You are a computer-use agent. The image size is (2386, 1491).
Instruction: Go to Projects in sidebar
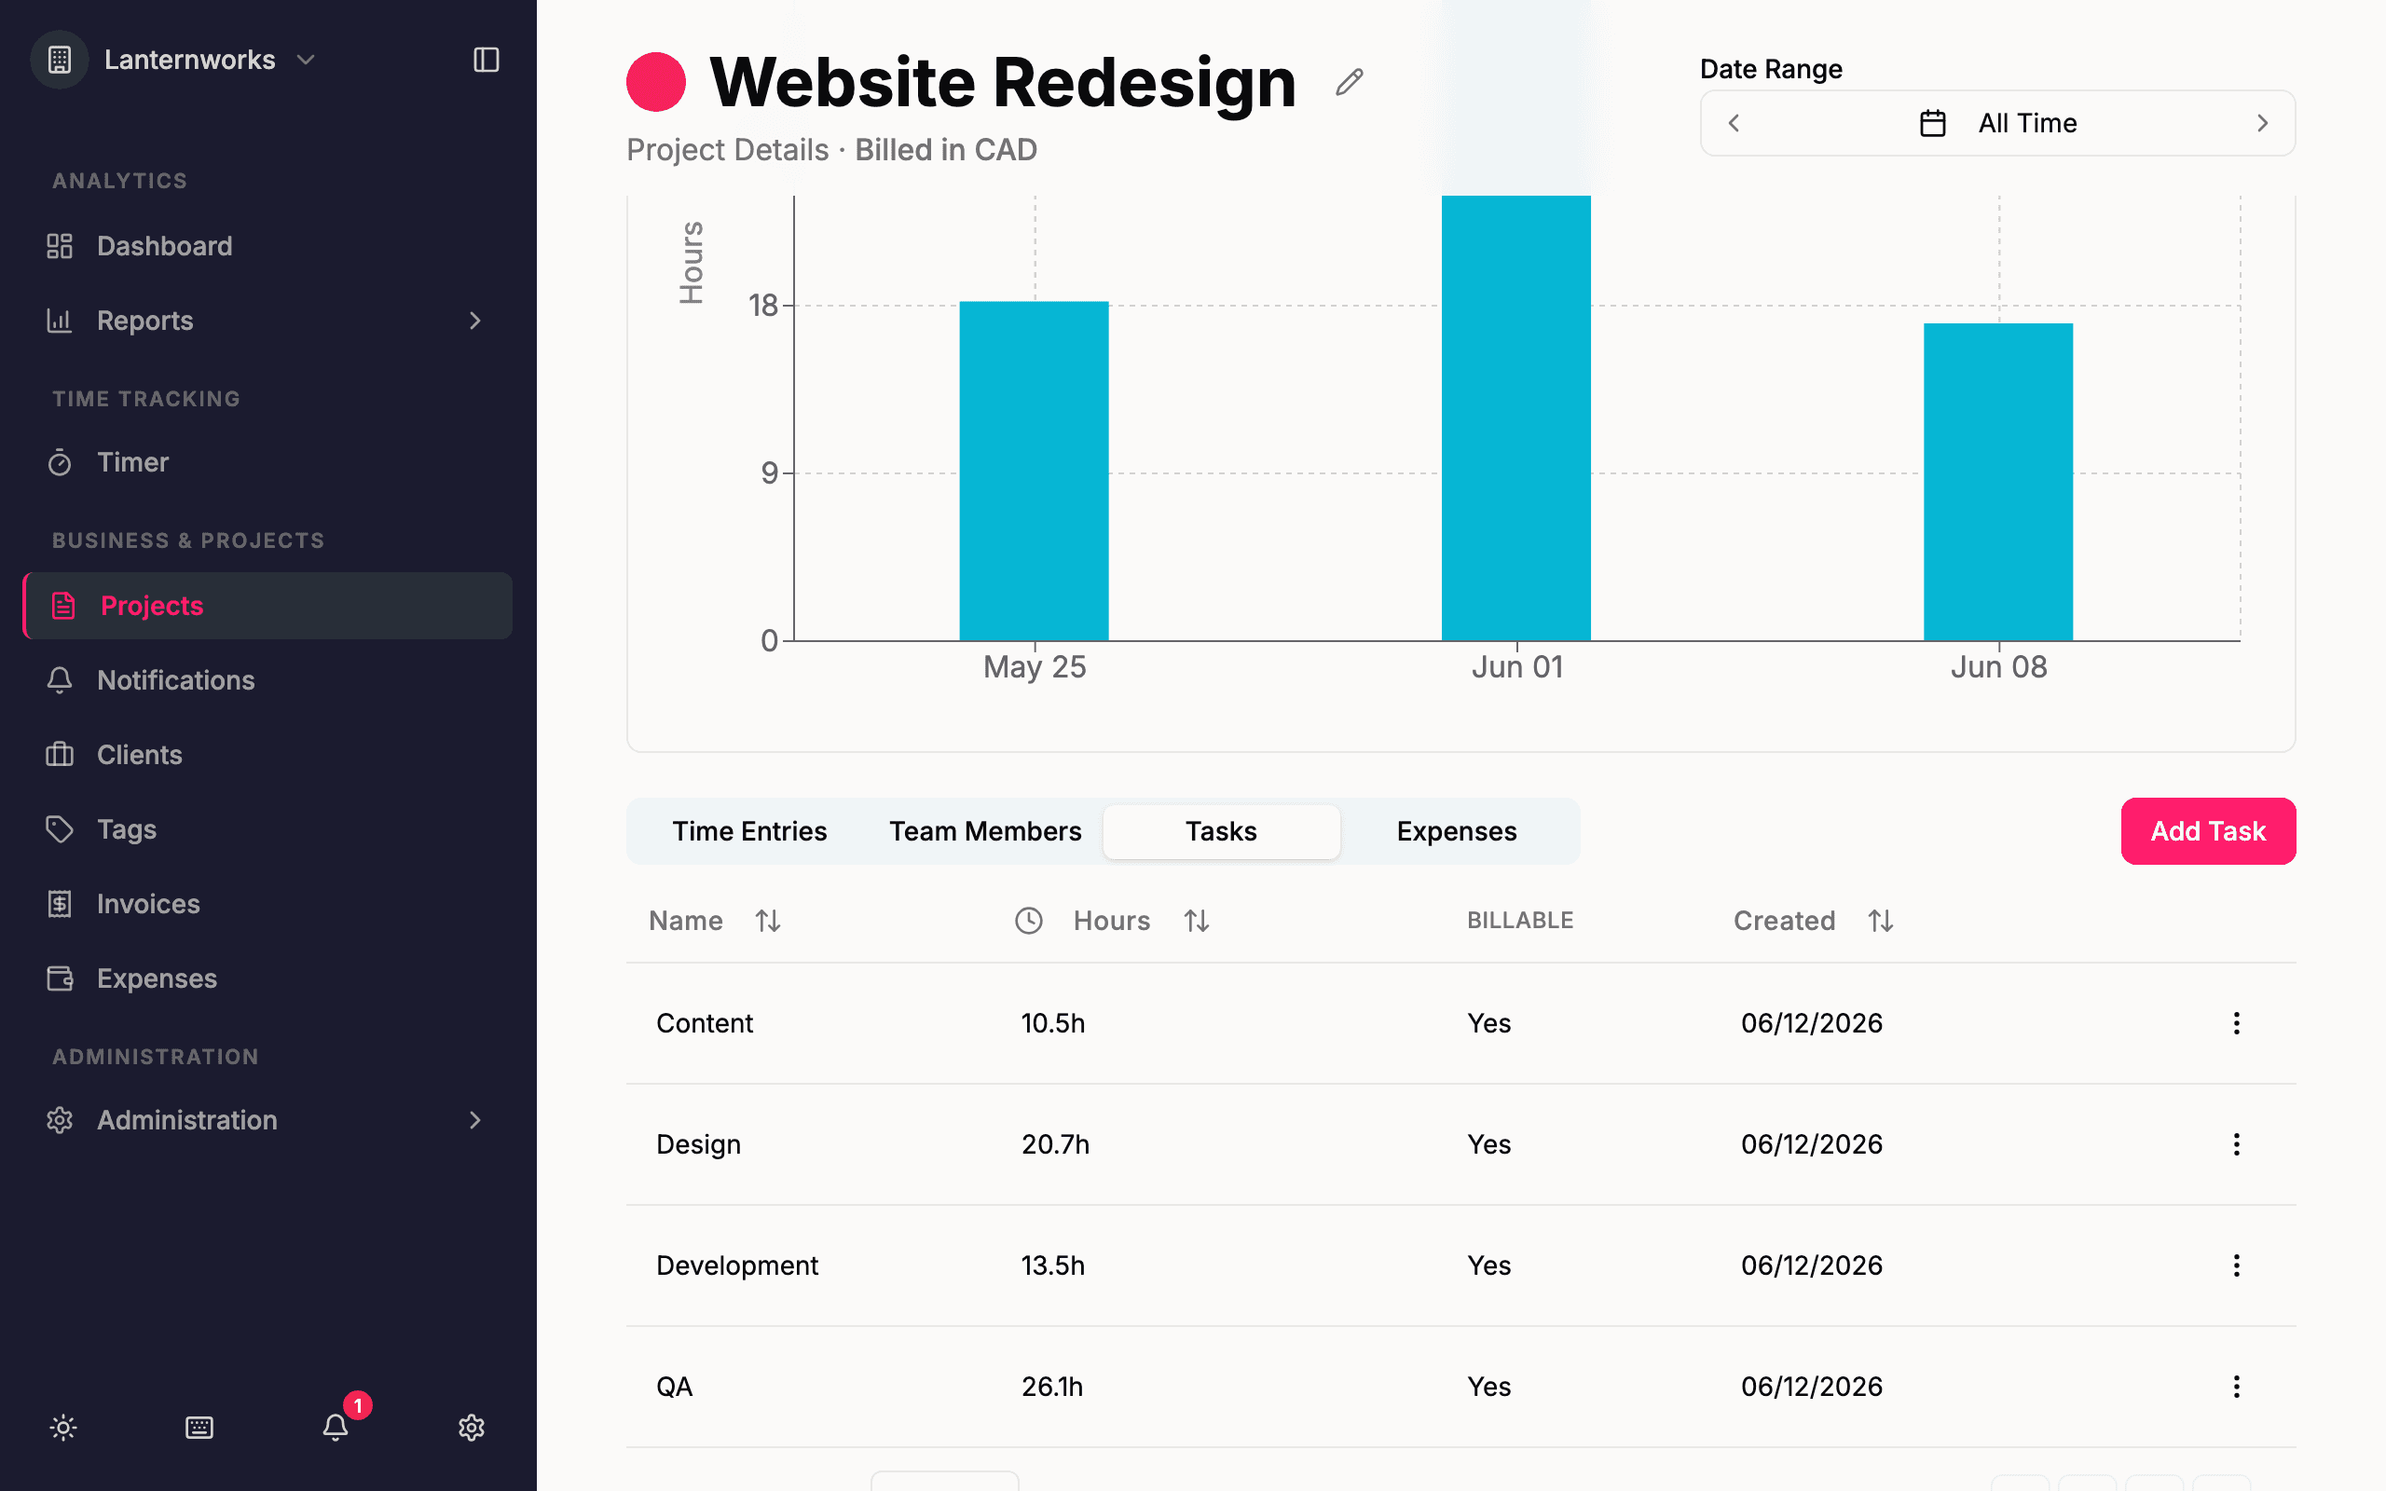tap(267, 606)
